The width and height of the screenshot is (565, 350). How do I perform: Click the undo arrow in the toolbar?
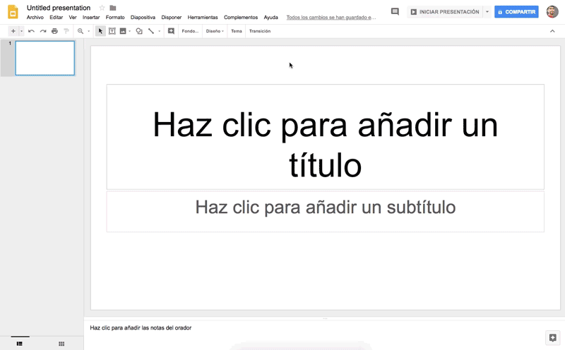tap(31, 31)
